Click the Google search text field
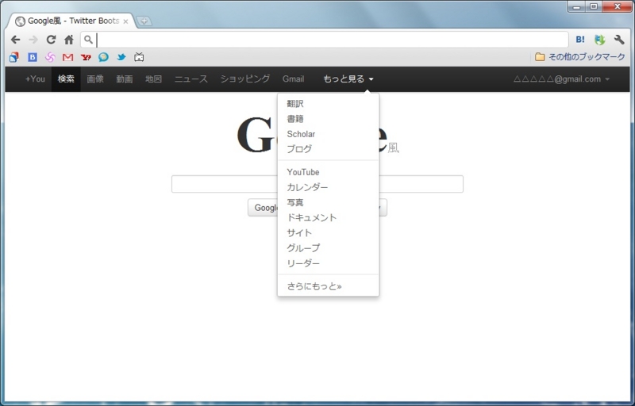Viewport: 635px width, 406px height. 317,184
